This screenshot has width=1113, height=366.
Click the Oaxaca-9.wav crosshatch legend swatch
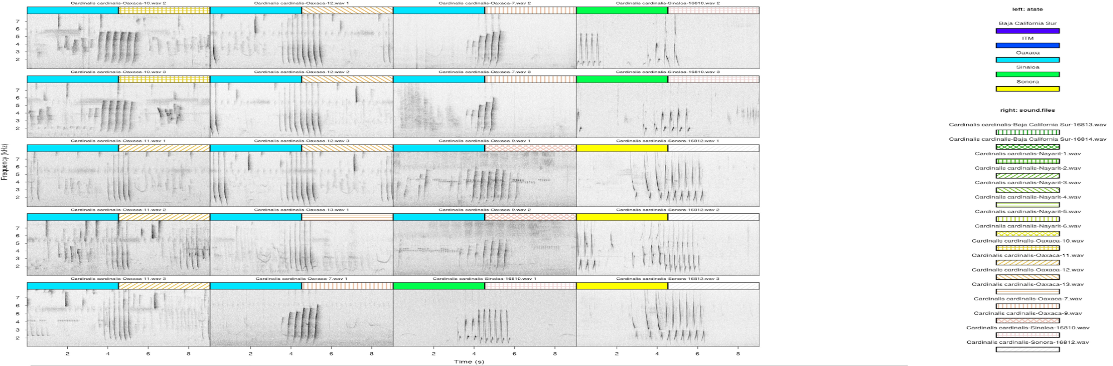pyautogui.click(x=1027, y=320)
